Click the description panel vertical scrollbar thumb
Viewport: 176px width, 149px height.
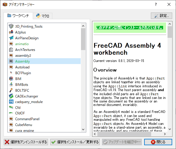point(170,32)
